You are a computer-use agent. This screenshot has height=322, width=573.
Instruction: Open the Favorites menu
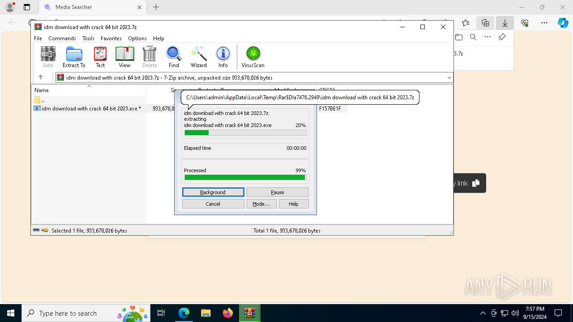pos(111,38)
